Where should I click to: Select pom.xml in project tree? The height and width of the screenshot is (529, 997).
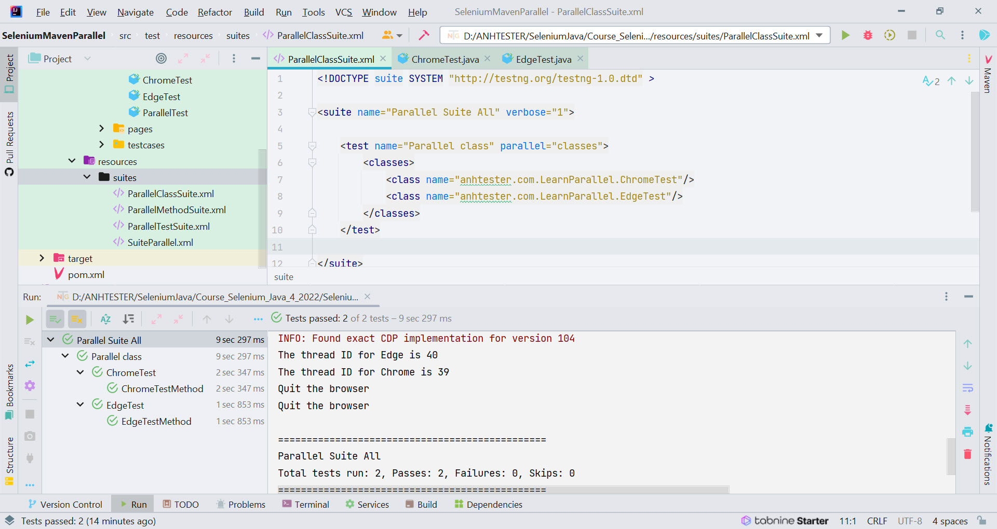click(86, 274)
